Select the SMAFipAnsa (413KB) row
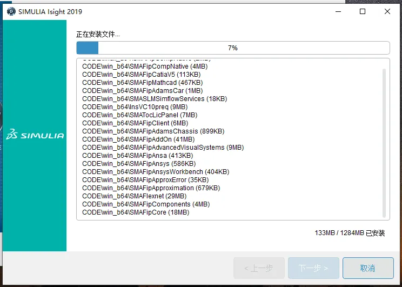This screenshot has width=402, height=287. (x=137, y=156)
